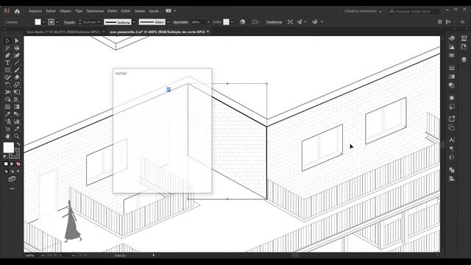Swap fill and stroke colors arrow
Image resolution: width=471 pixels, height=265 pixels.
point(18,144)
